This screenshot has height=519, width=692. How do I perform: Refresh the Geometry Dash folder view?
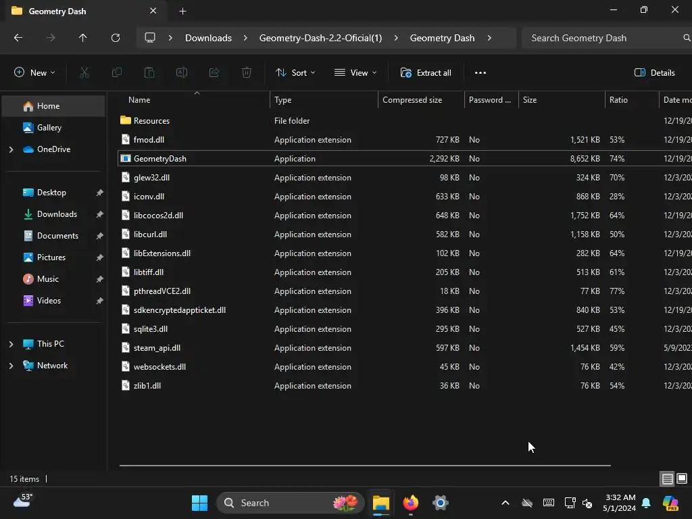point(116,38)
